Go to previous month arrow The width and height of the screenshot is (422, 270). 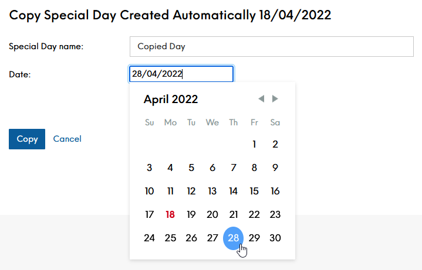261,98
